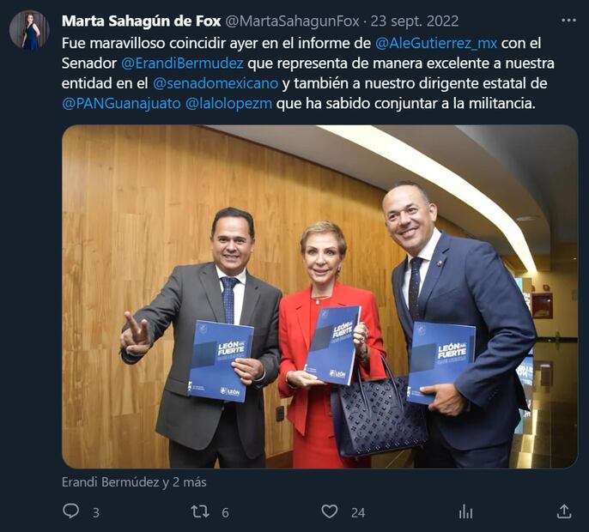Open Marta Sahagún's profile avatar
This screenshot has height=532, width=589.
pyautogui.click(x=29, y=30)
